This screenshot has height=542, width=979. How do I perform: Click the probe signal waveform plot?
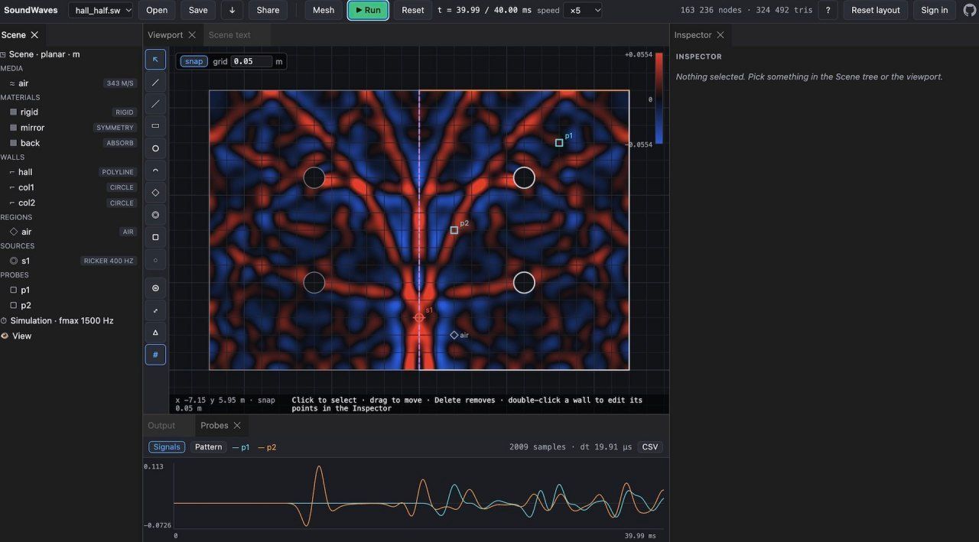click(x=419, y=496)
